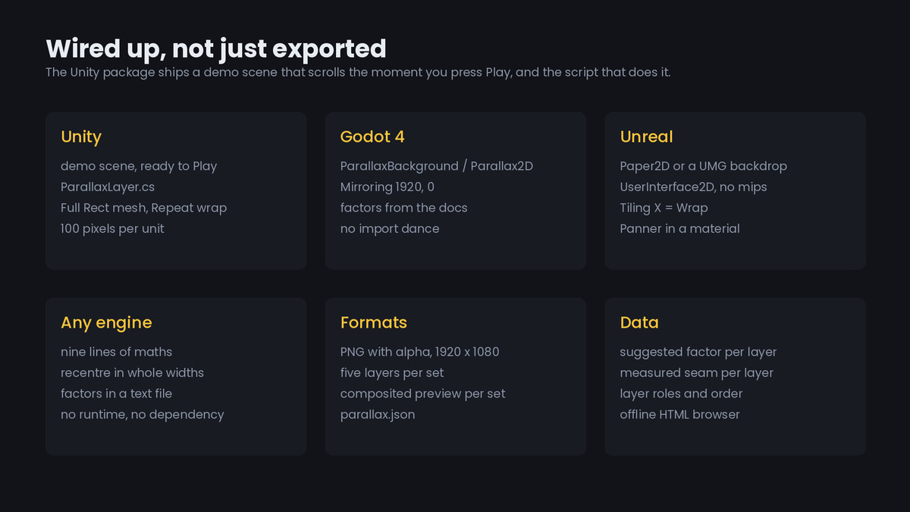Click 'factors in a text file'
The height and width of the screenshot is (512, 910).
pyautogui.click(x=117, y=394)
